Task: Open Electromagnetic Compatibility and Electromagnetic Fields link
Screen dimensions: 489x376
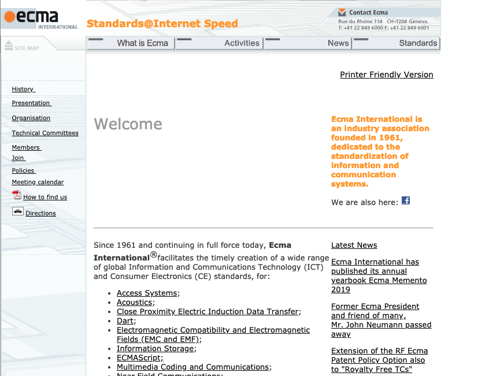Action: click(x=213, y=334)
